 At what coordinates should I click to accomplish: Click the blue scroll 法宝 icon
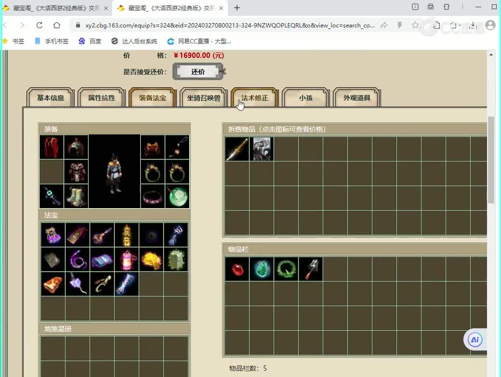tap(102, 259)
